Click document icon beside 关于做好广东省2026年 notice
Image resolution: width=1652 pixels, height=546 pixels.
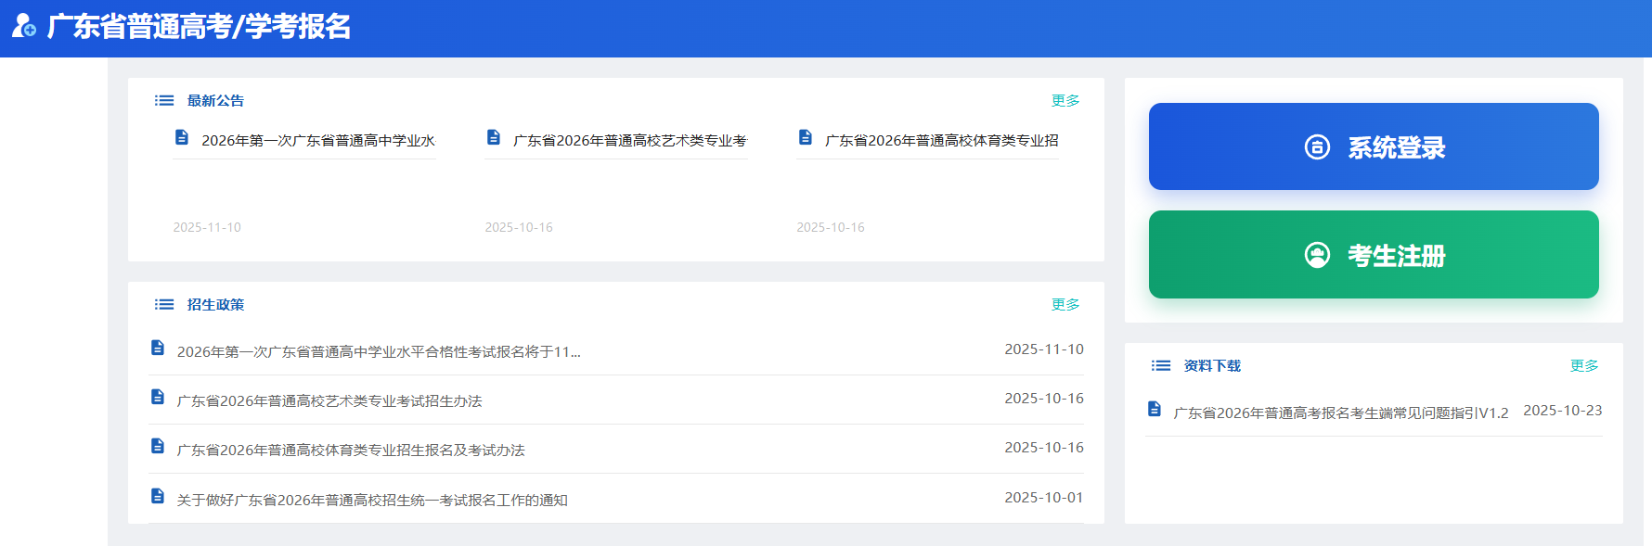tap(158, 496)
